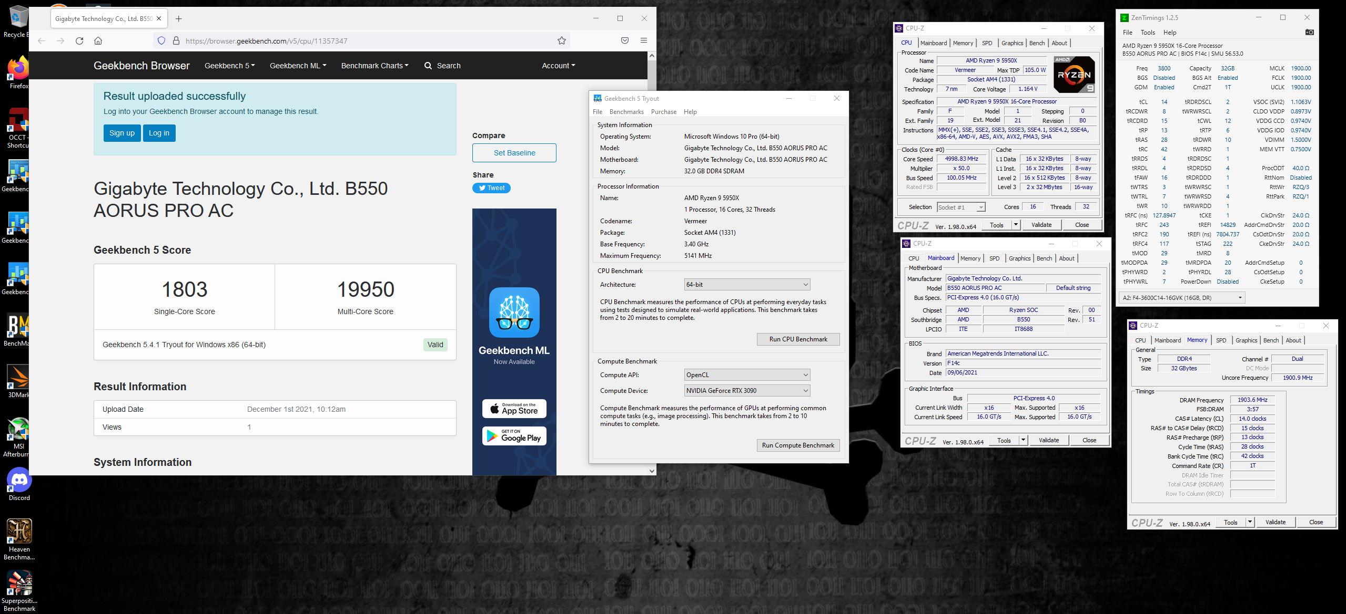Click the Get it on Google Play badge
The width and height of the screenshot is (1346, 614).
click(x=514, y=435)
